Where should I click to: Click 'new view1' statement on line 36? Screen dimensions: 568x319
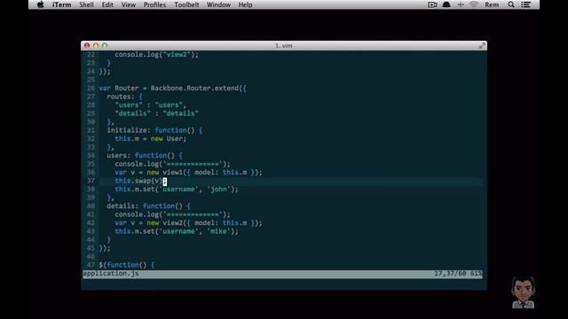coord(188,173)
